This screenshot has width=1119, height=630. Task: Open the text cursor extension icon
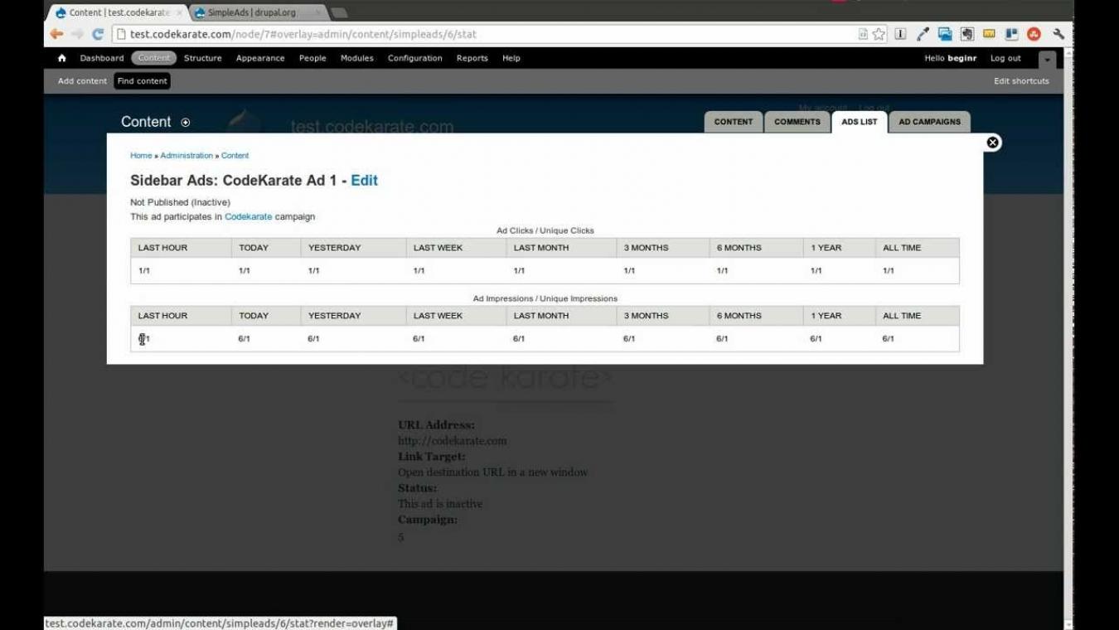click(900, 34)
